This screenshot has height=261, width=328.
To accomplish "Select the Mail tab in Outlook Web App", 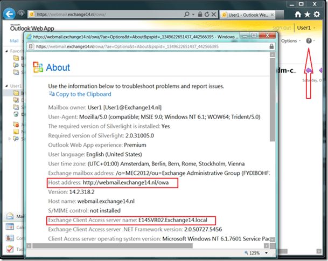I will [x=14, y=41].
